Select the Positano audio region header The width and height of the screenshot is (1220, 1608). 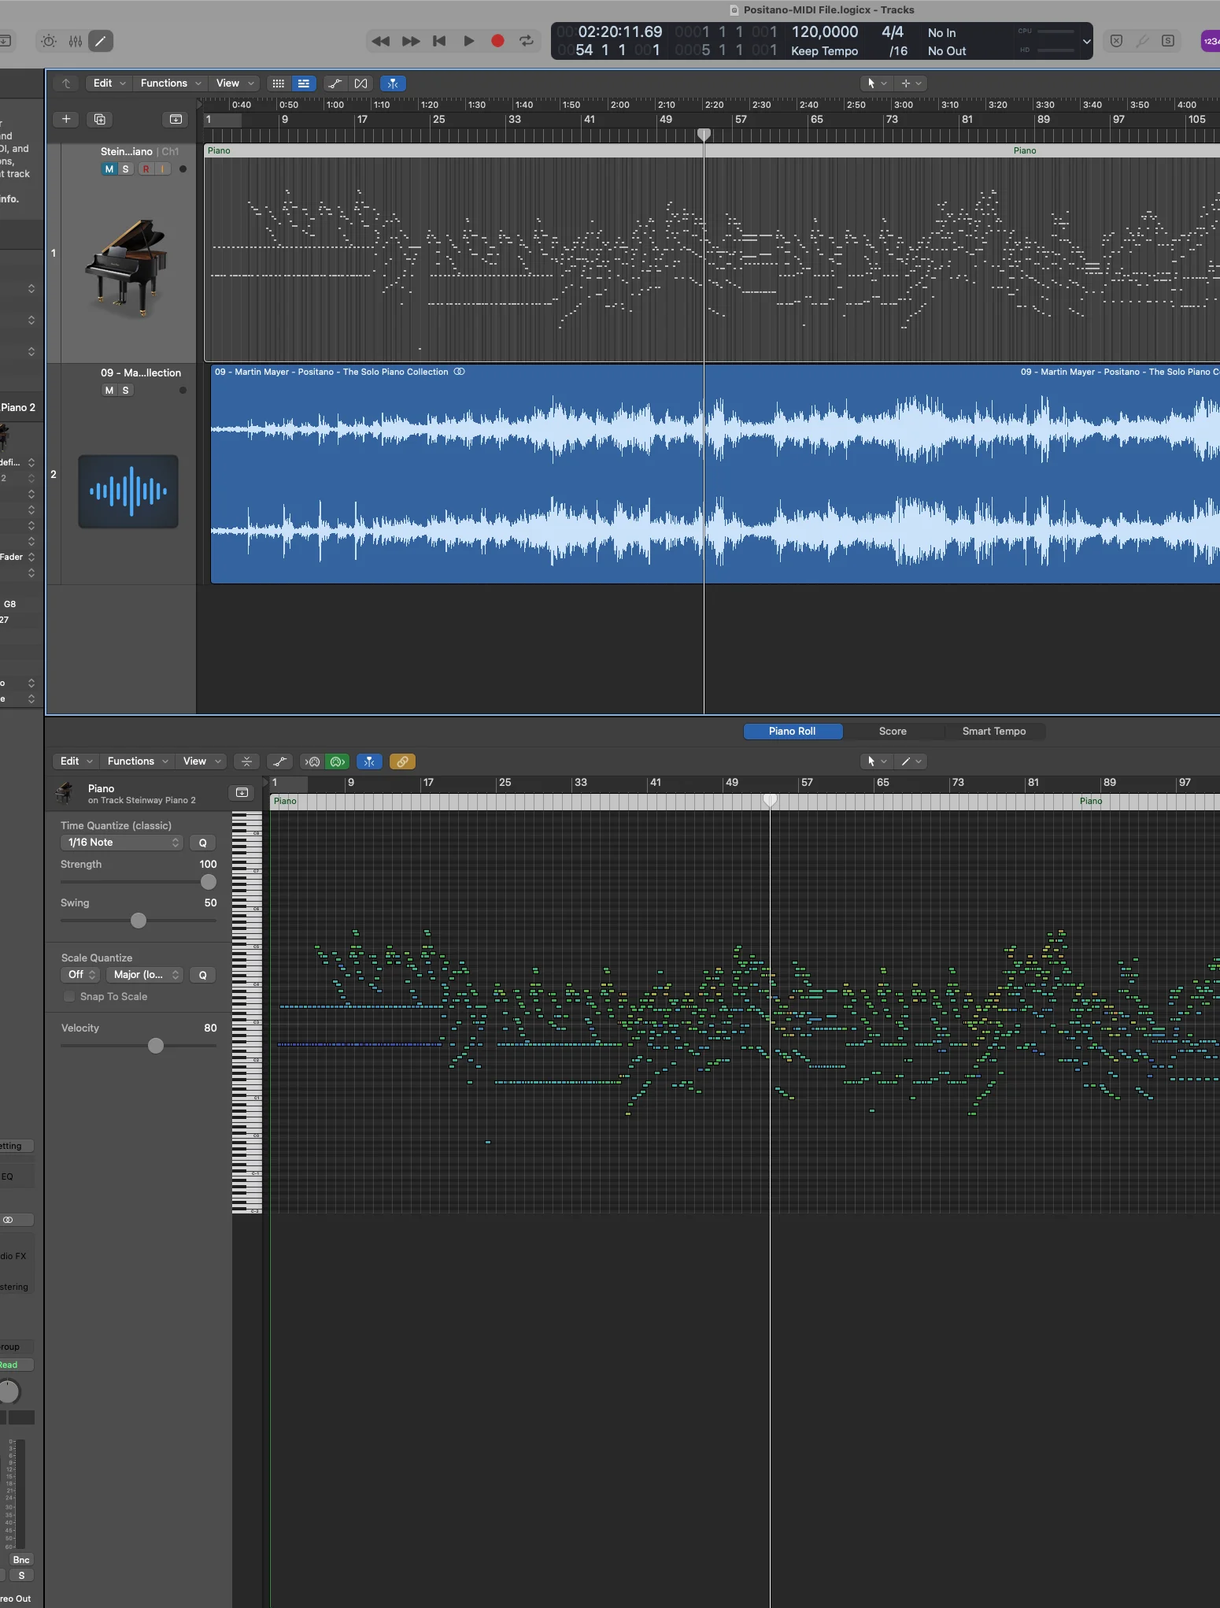(715, 372)
